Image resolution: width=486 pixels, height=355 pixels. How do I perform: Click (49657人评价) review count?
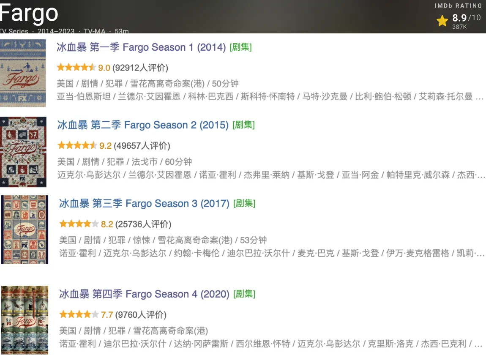pyautogui.click(x=142, y=146)
